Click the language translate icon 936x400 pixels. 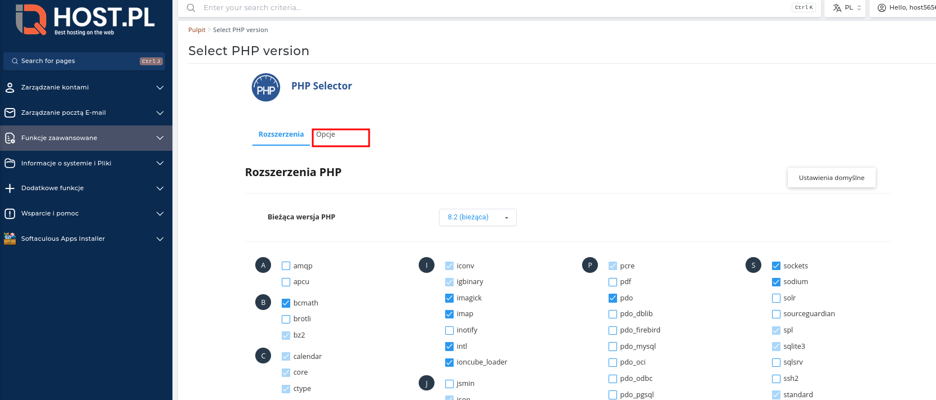[x=837, y=8]
